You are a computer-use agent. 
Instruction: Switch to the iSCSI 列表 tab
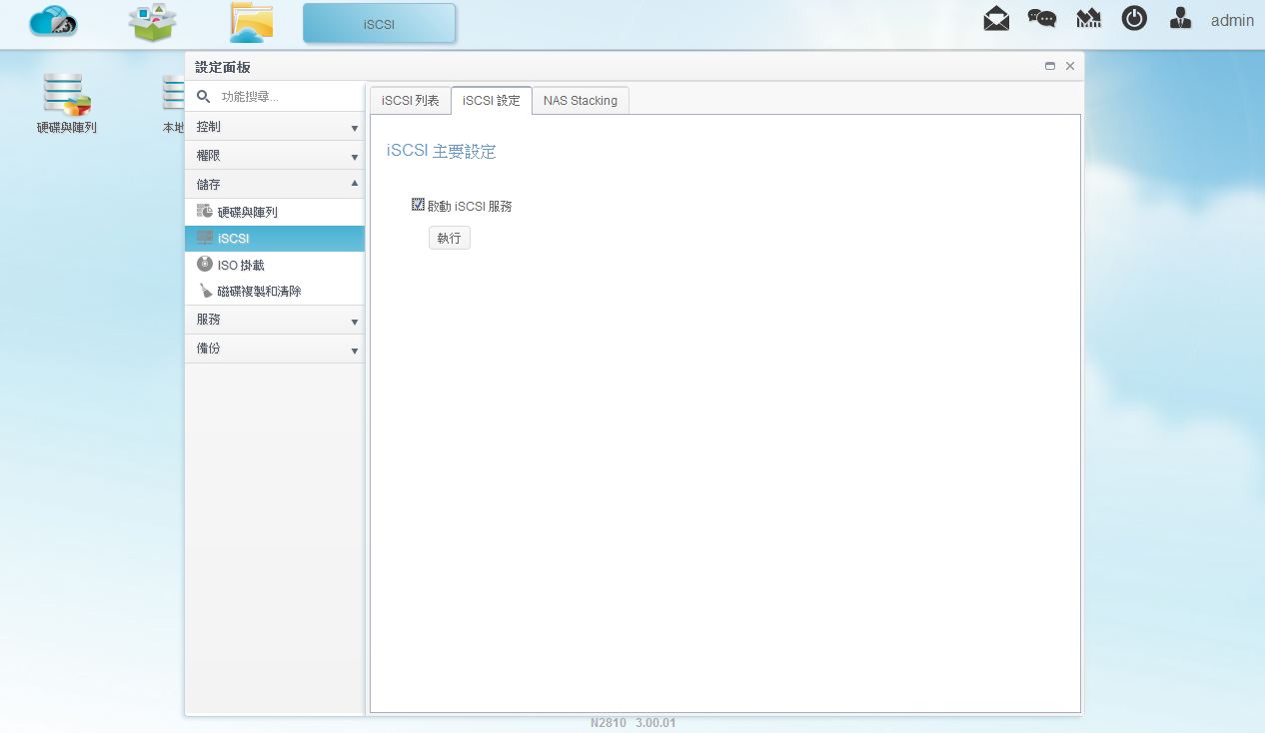pos(410,101)
